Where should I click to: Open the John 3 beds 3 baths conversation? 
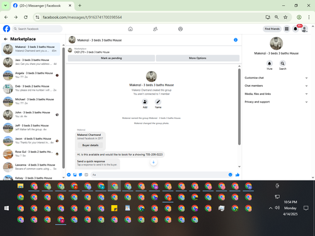(x=31, y=115)
